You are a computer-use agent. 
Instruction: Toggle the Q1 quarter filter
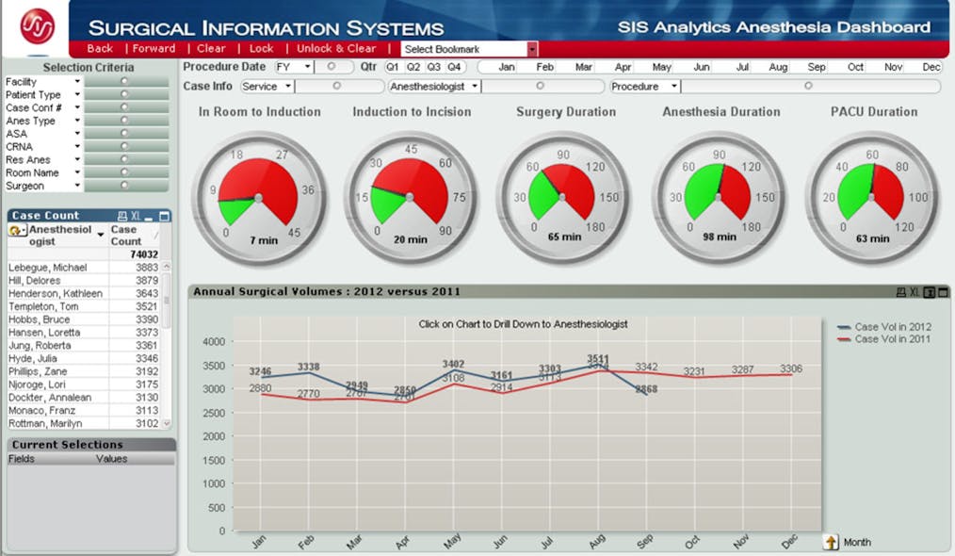pyautogui.click(x=395, y=67)
